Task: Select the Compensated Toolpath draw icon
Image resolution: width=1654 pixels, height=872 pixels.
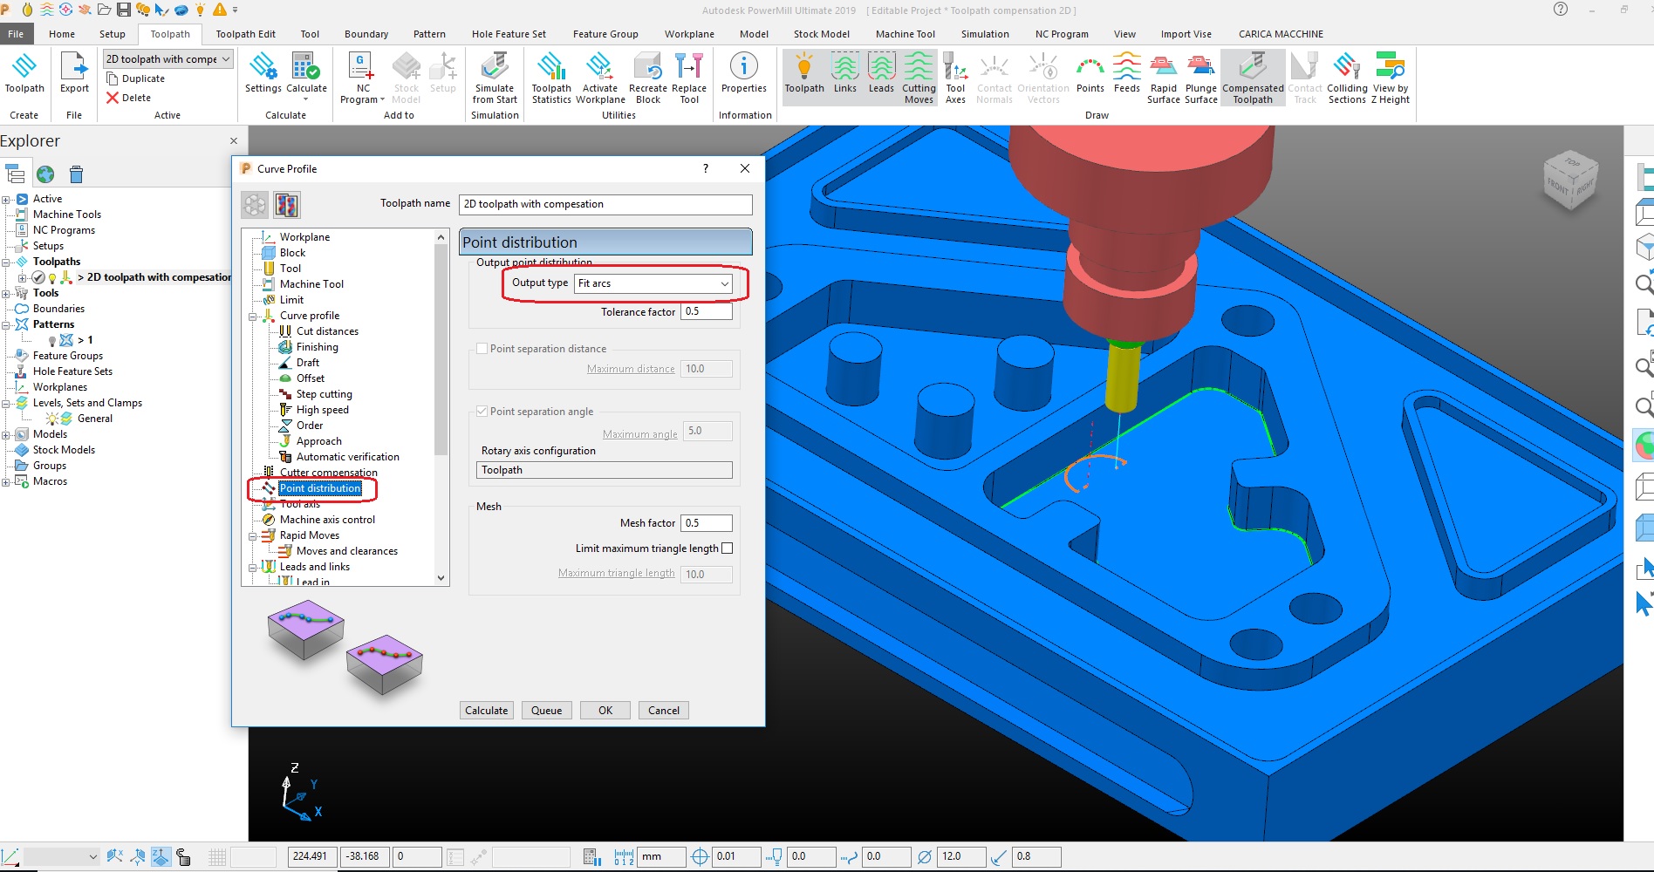Action: (x=1253, y=77)
